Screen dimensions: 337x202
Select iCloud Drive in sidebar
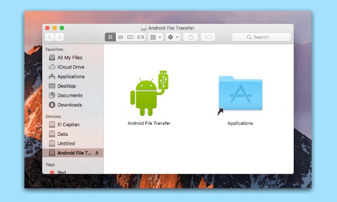73,67
